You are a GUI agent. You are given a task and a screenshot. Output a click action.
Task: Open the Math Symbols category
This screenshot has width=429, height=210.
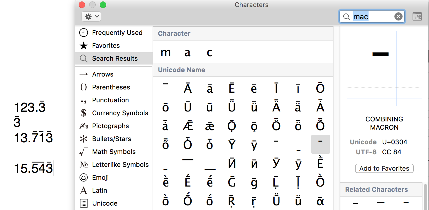pos(114,152)
